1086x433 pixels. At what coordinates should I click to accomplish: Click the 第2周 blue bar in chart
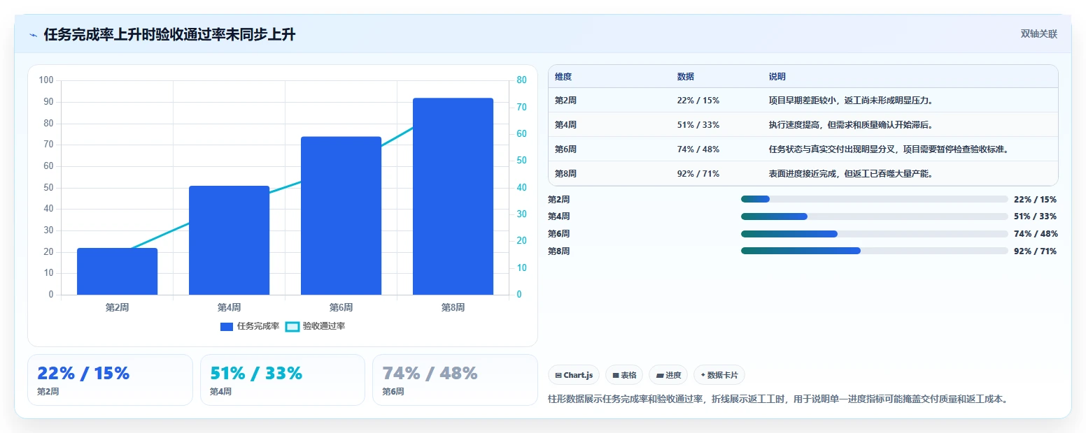117,271
